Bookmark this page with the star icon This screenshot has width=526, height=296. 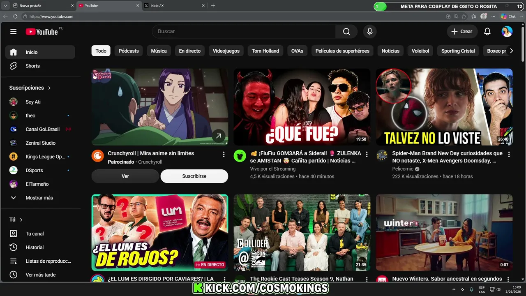coord(464,16)
